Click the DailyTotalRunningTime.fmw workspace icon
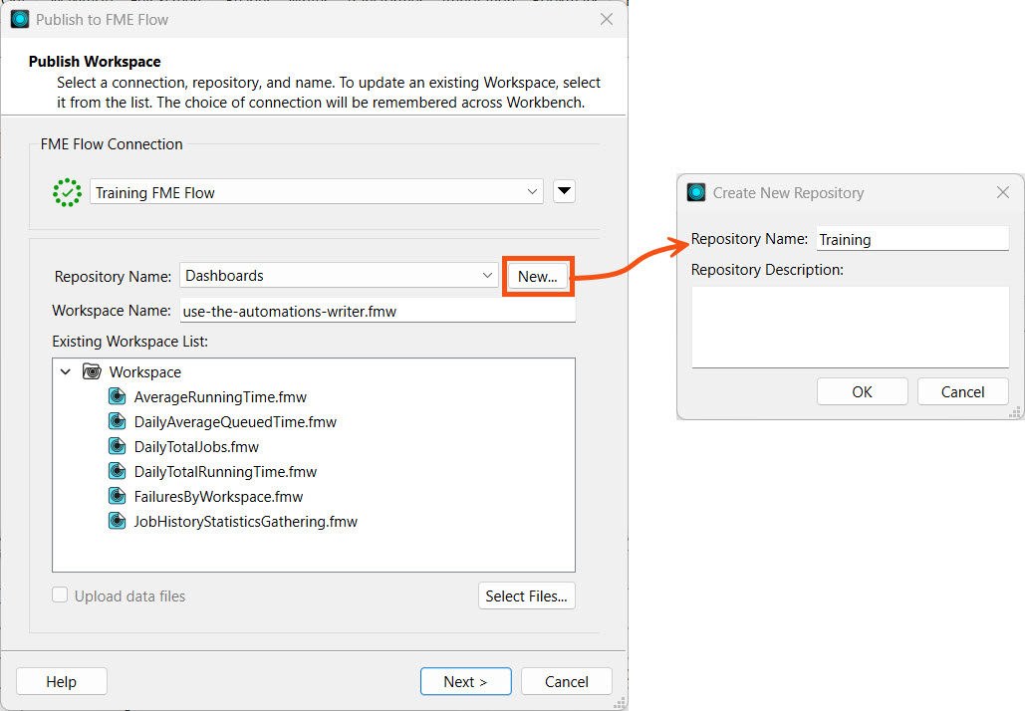The image size is (1025, 711). 116,471
